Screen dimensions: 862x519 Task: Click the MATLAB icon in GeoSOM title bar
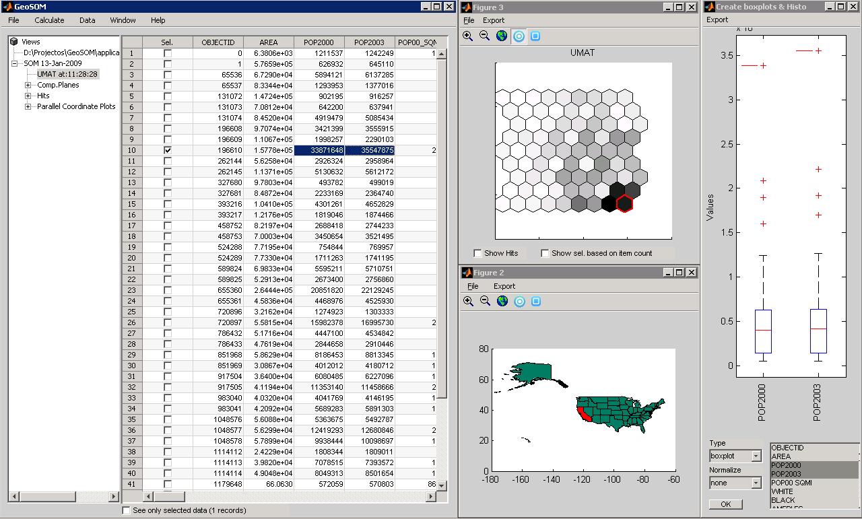pyautogui.click(x=7, y=7)
